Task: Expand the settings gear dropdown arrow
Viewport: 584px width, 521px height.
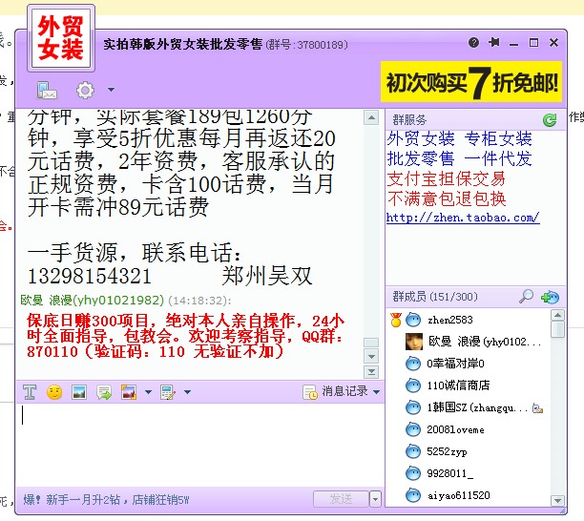Action: 111,90
